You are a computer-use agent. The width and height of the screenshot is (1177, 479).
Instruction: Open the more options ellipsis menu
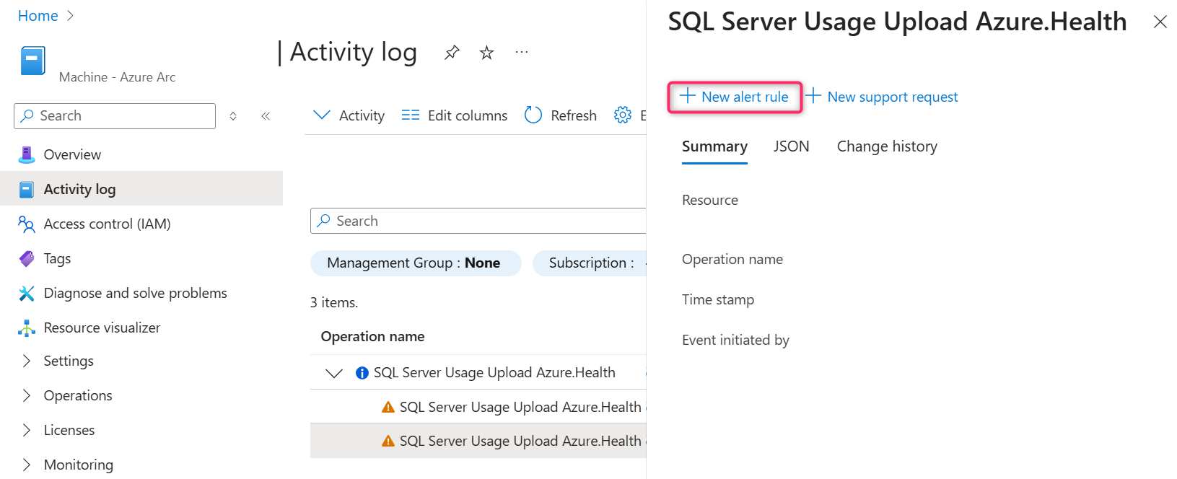coord(522,53)
